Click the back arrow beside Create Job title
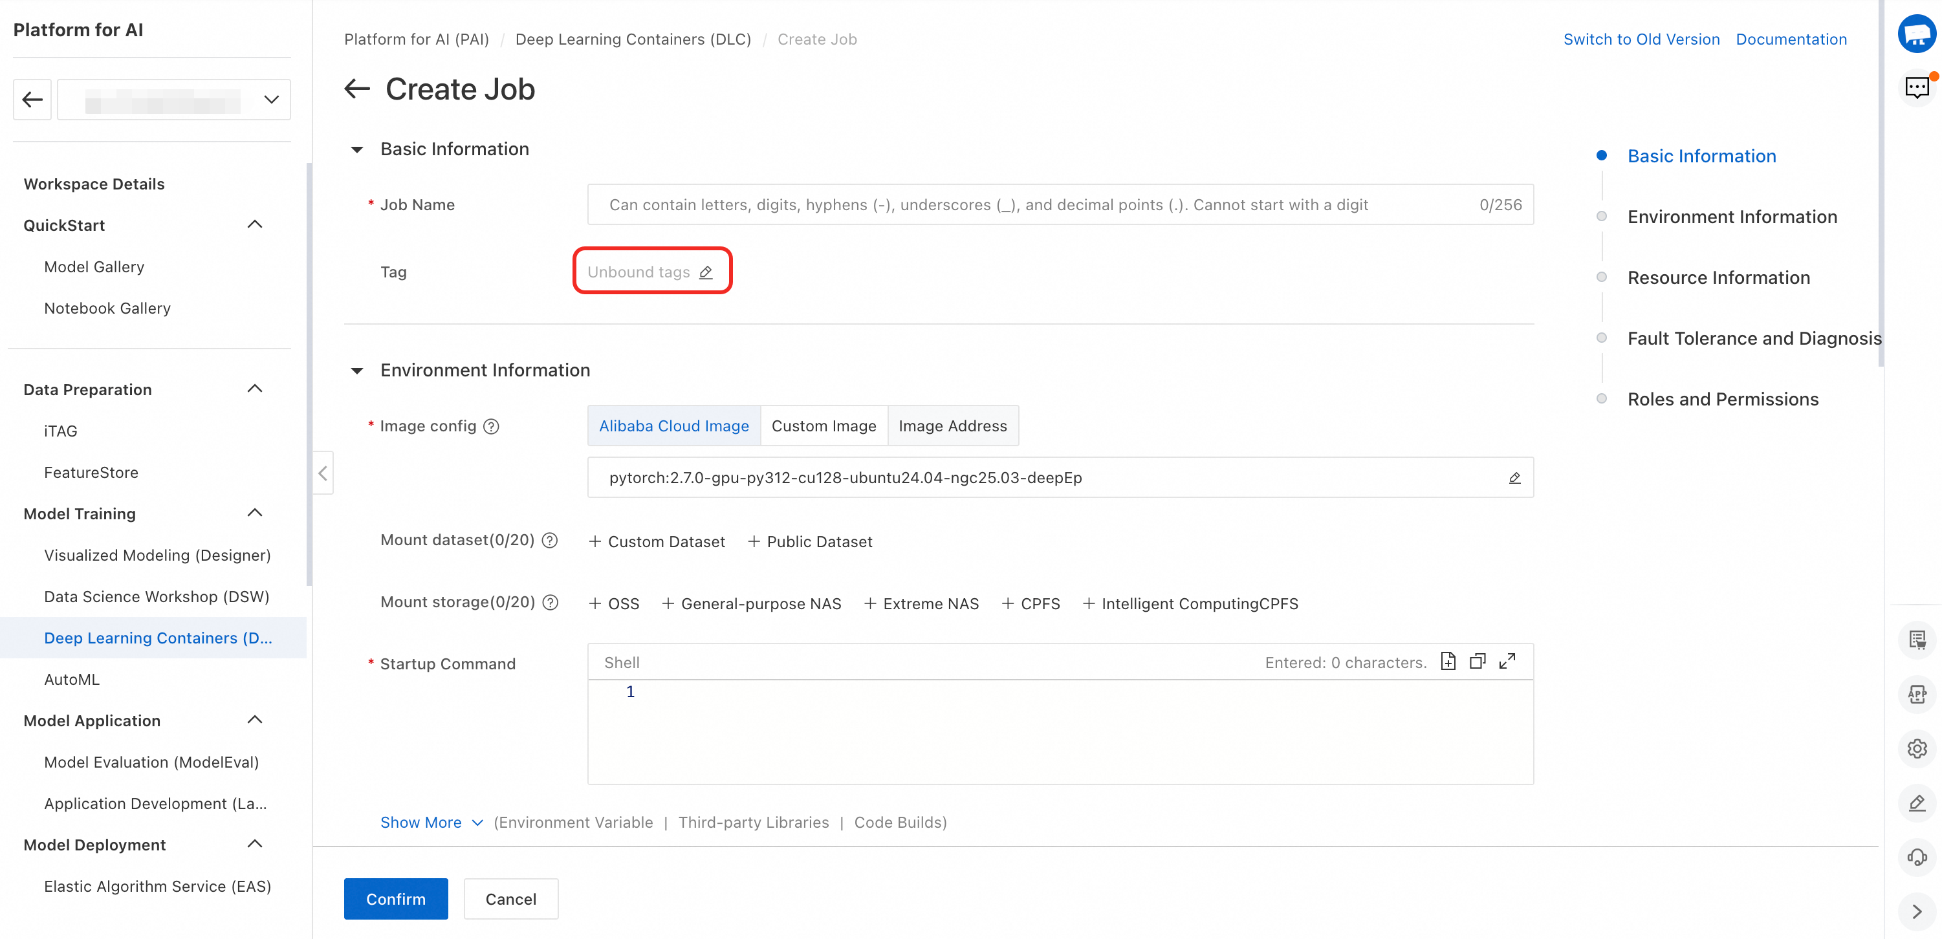 (x=357, y=89)
